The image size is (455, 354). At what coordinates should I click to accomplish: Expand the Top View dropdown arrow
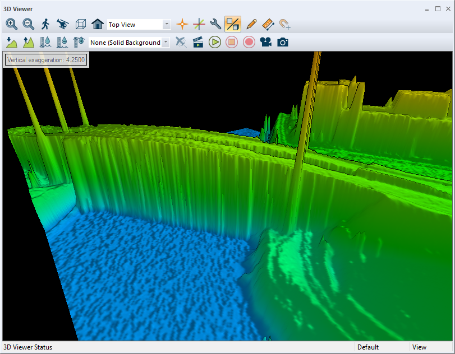point(167,25)
